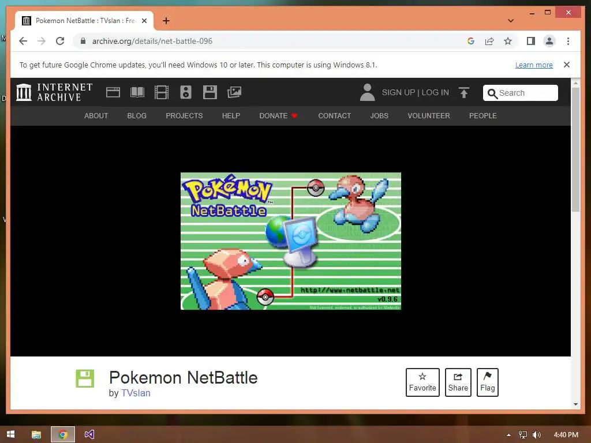Open the JOBS menu item

379,115
